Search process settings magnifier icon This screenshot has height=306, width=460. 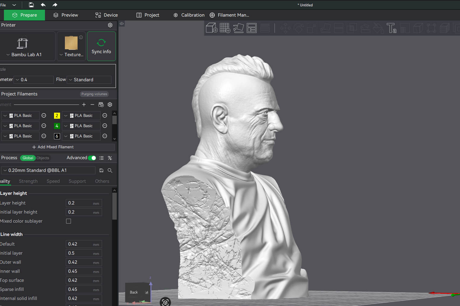point(110,170)
